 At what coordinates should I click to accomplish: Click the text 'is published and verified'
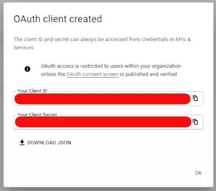pos(148,74)
